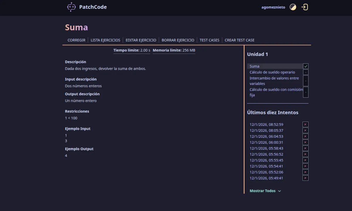
Task: Click the failed X icon for 05:49:41 attempt
Action: tap(305, 178)
